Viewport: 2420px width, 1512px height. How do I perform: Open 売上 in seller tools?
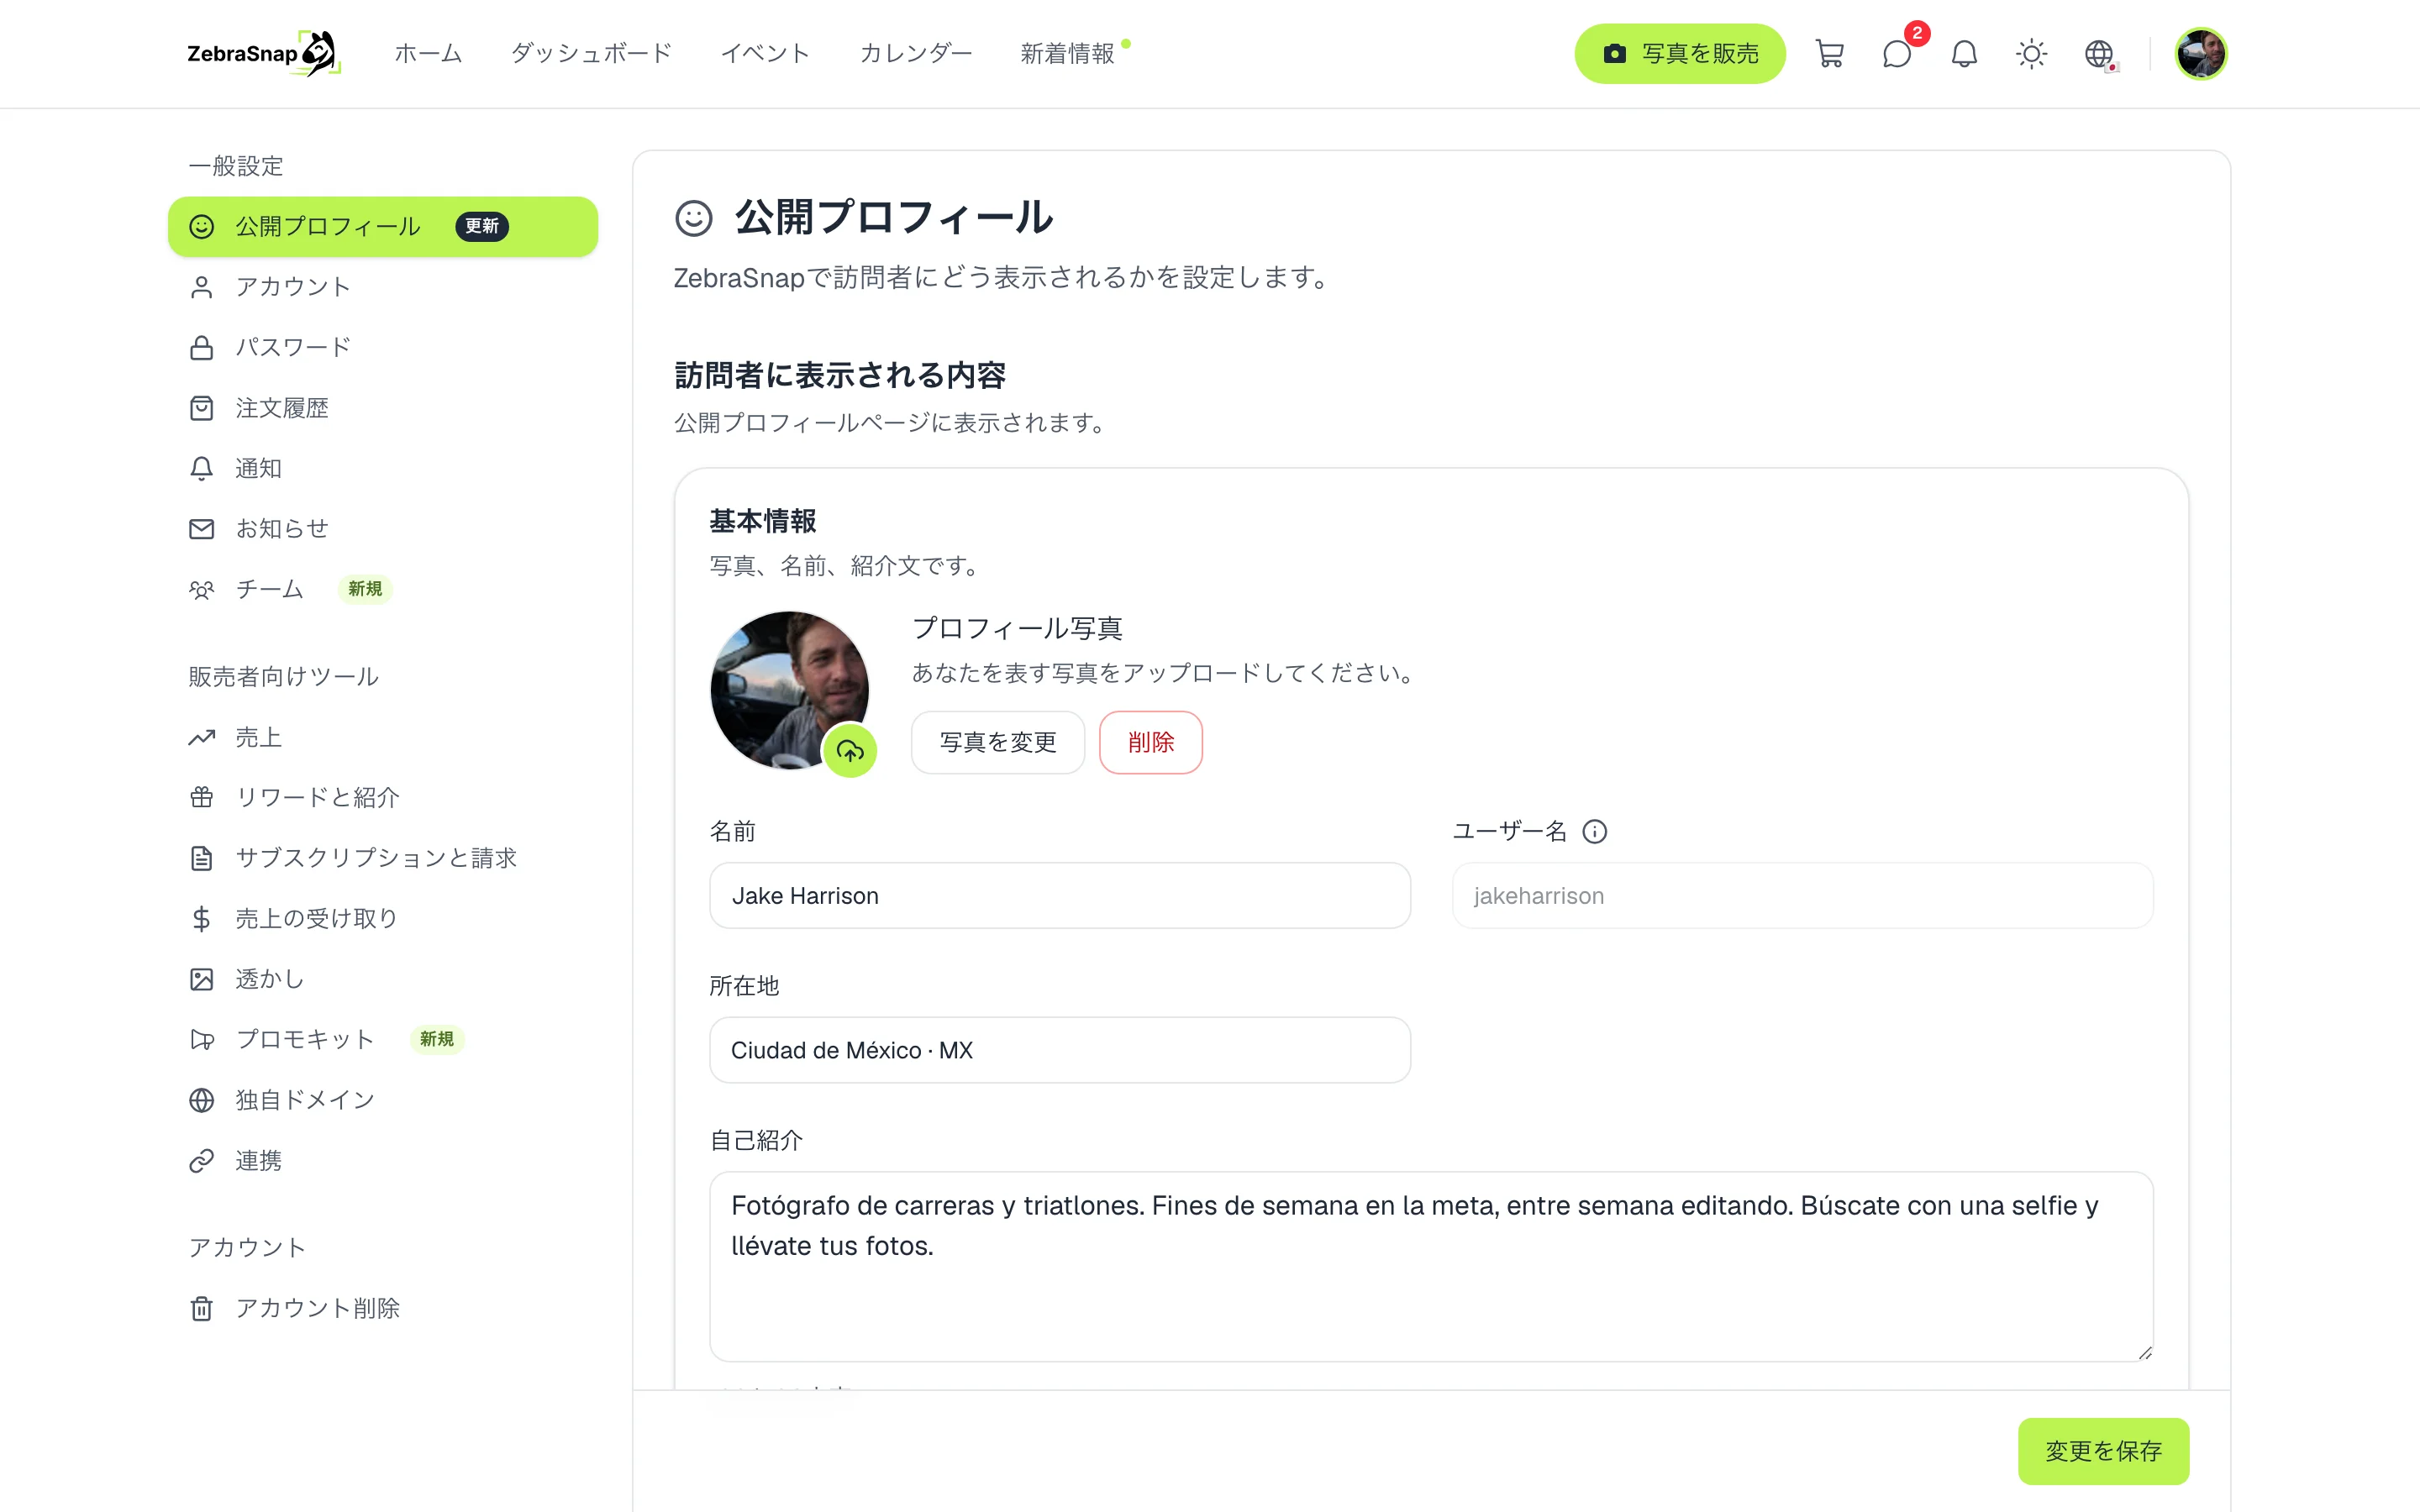coord(383,737)
